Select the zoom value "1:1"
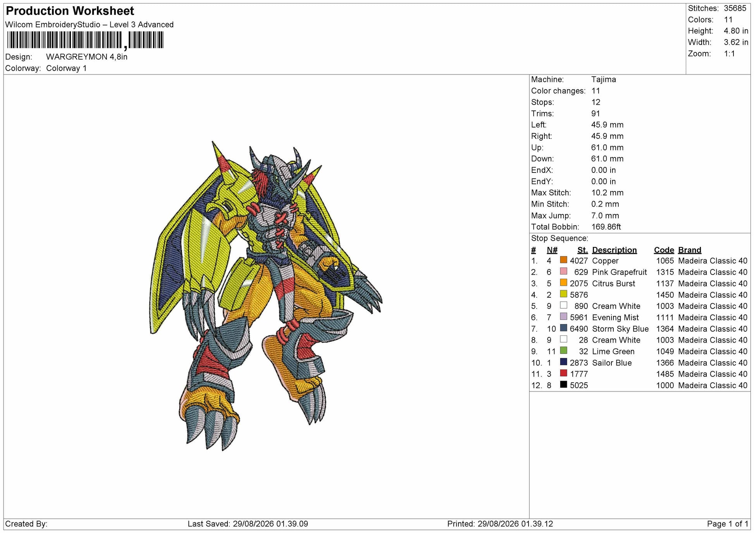This screenshot has width=754, height=533. click(730, 53)
